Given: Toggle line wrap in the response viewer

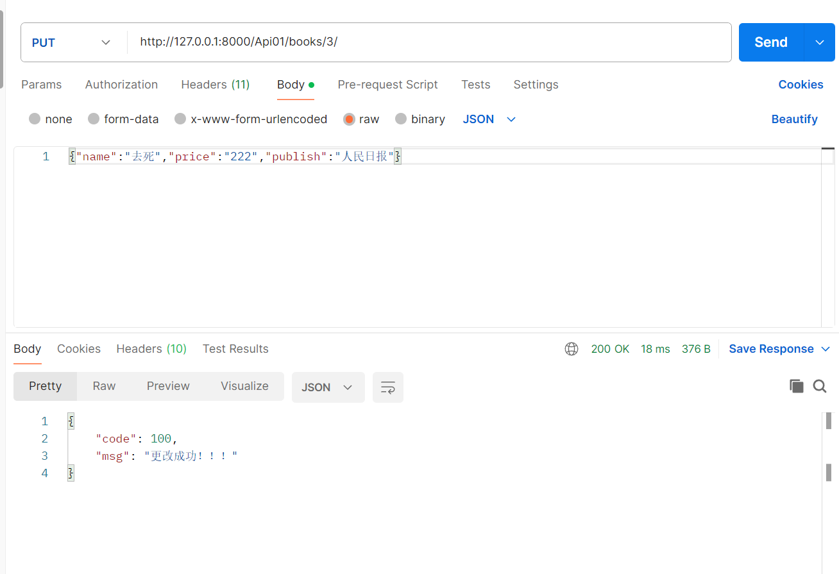Looking at the screenshot, I should [388, 387].
